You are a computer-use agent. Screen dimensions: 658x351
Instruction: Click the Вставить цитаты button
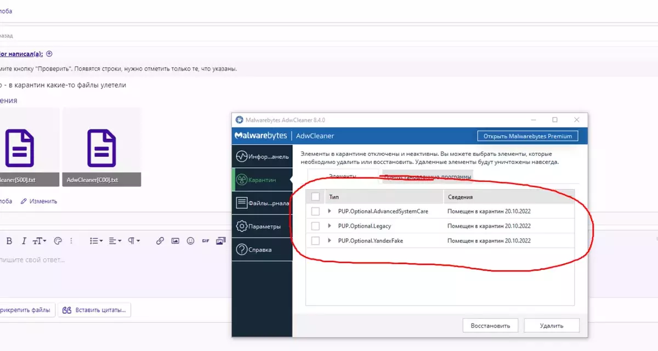click(x=94, y=310)
